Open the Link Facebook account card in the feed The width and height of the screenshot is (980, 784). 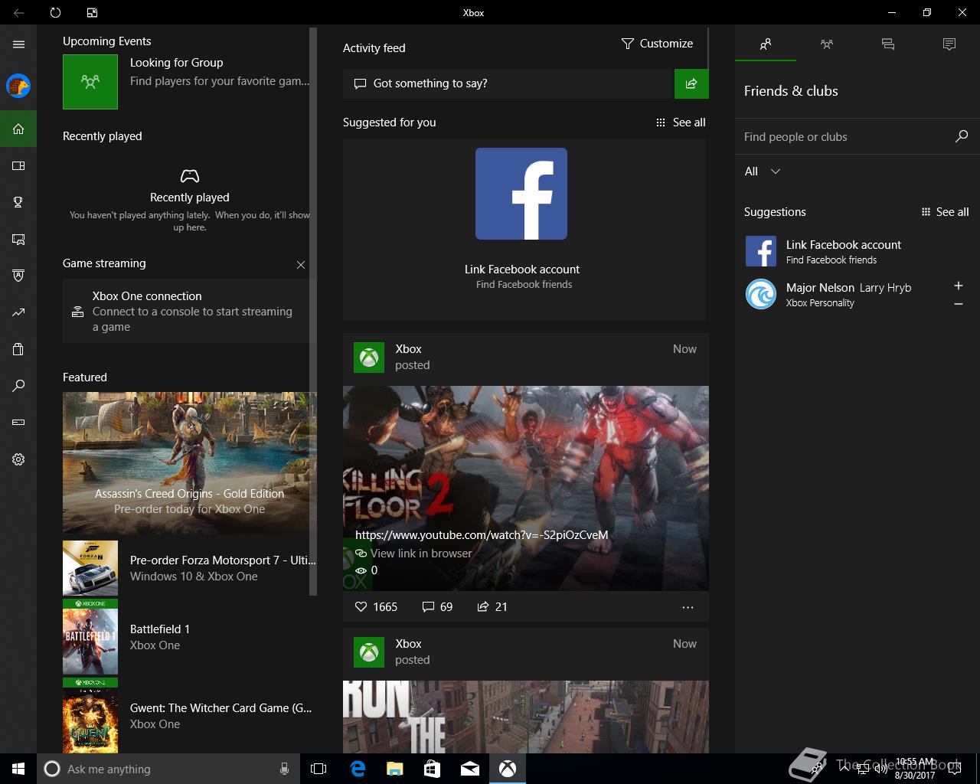point(524,230)
